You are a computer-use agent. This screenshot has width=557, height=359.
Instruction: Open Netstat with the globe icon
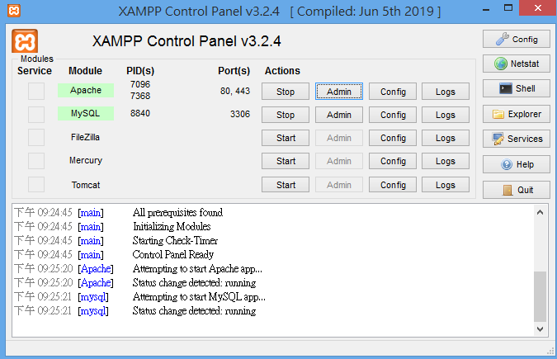pyautogui.click(x=516, y=64)
